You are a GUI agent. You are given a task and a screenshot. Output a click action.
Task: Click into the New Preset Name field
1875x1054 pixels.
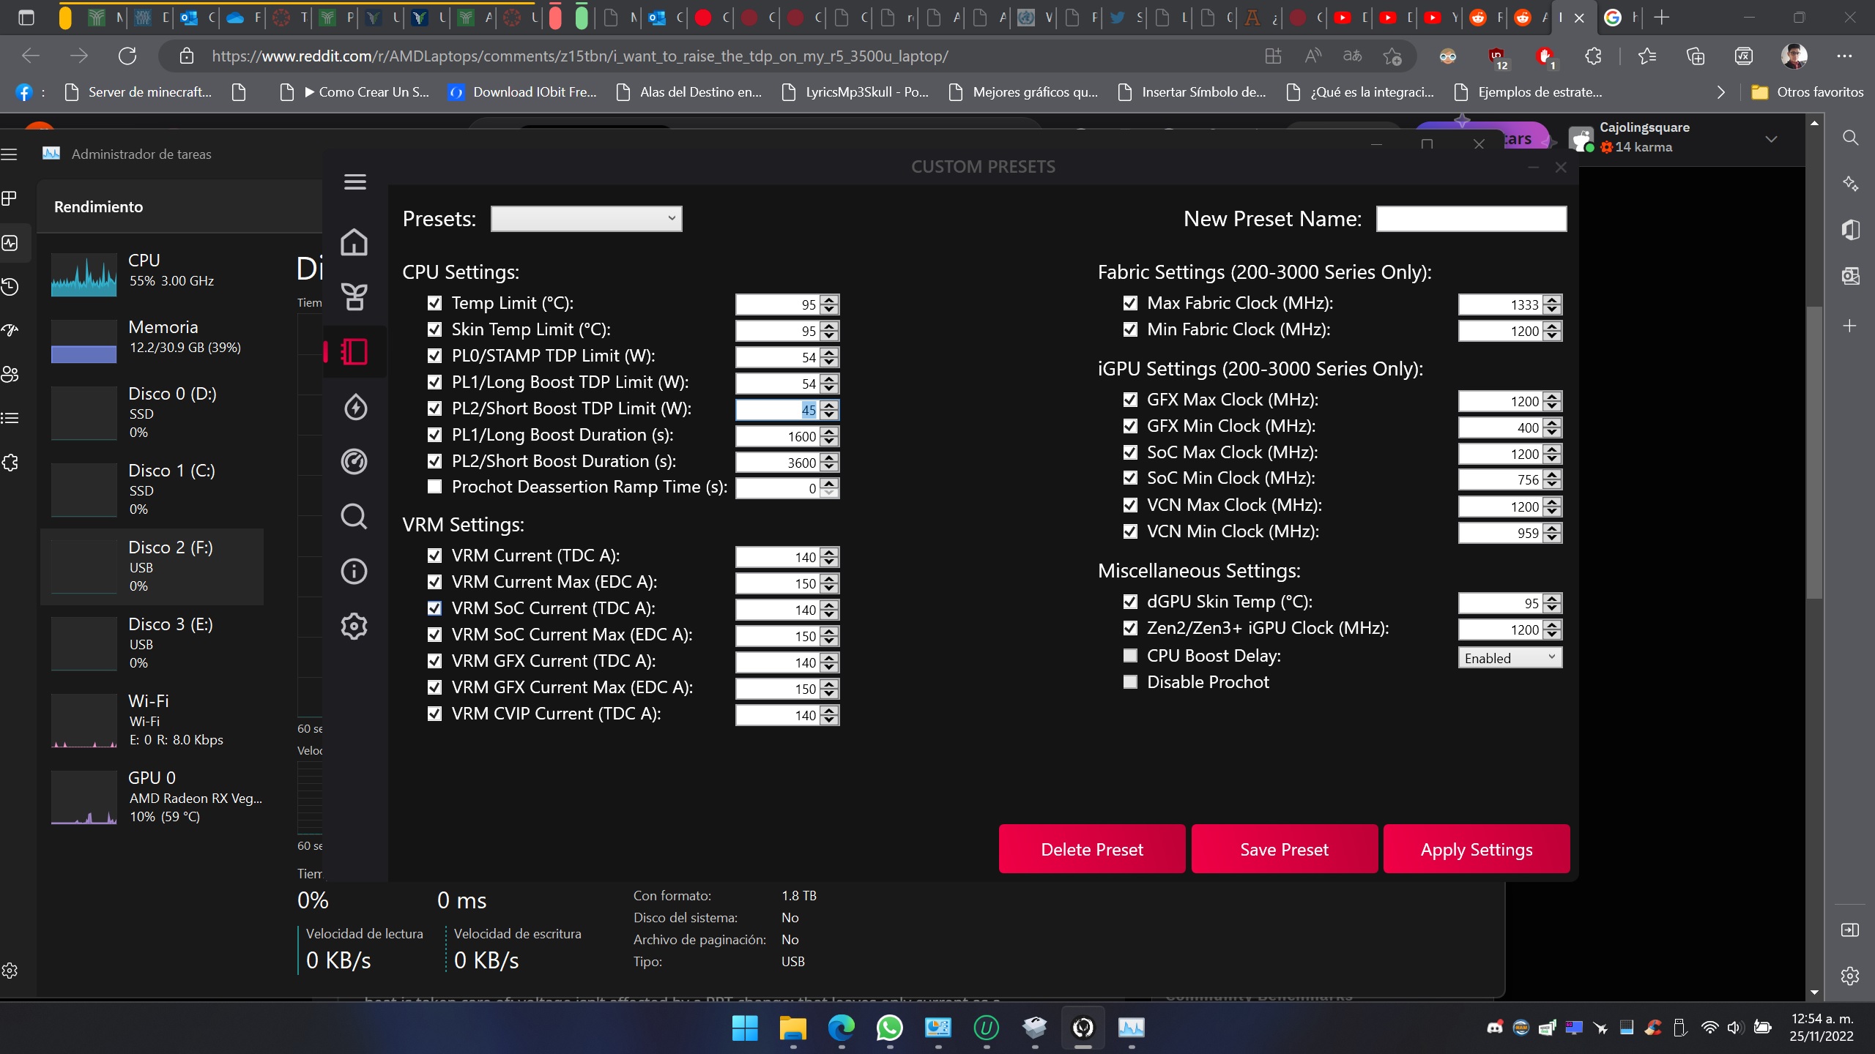click(x=1471, y=219)
